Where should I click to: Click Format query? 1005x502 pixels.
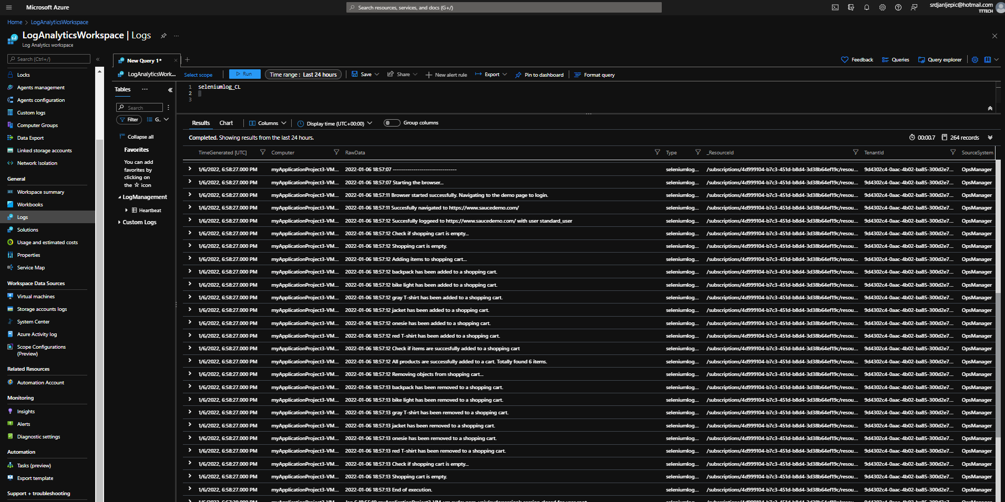pyautogui.click(x=594, y=75)
